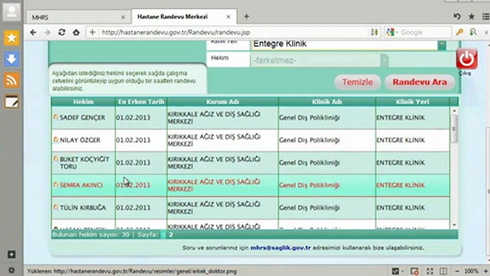
Task: Close the MHRS tab
Action: coord(123,17)
